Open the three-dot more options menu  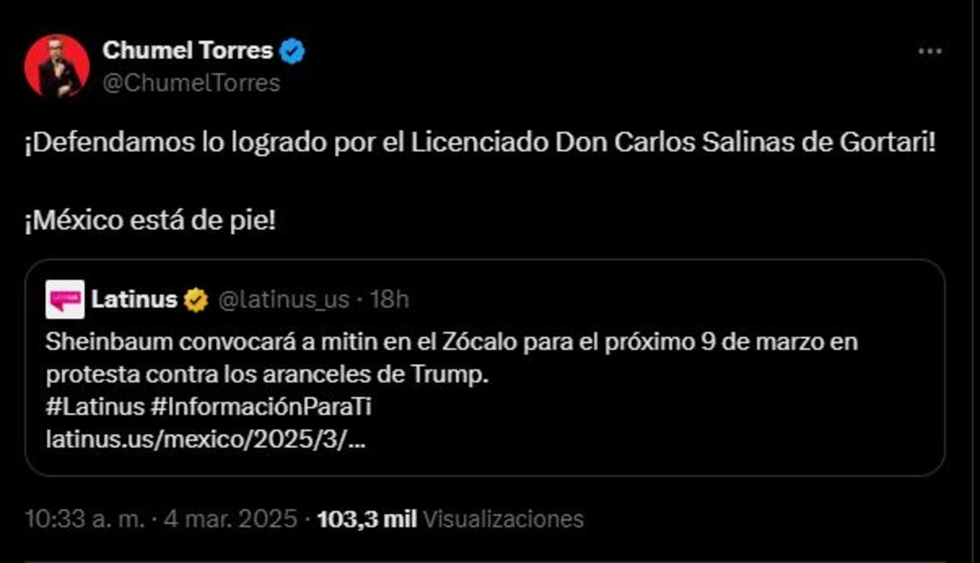(929, 52)
